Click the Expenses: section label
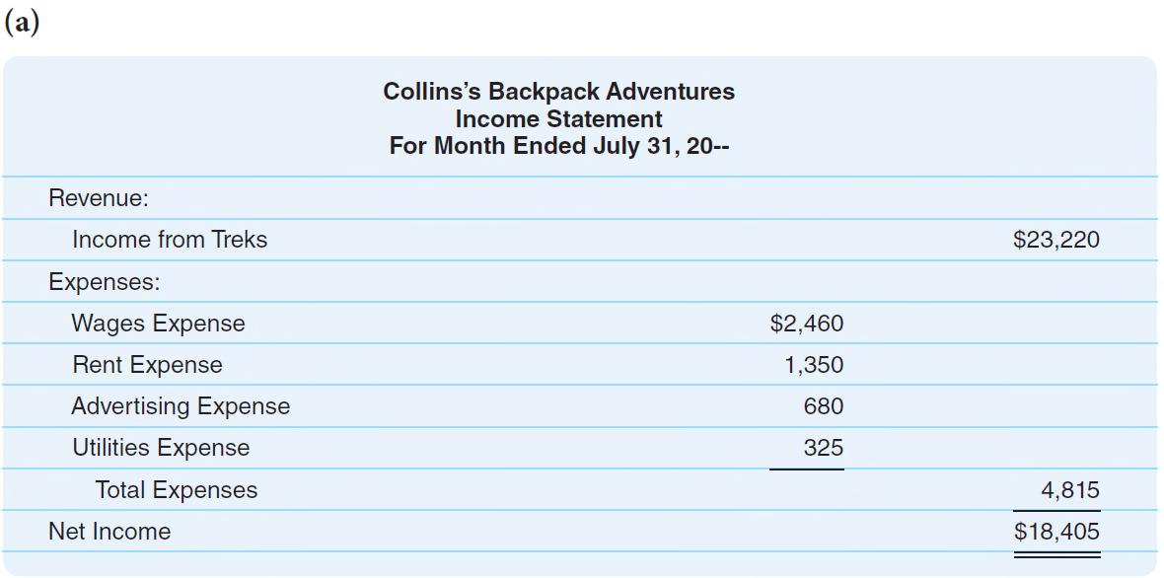This screenshot has height=578, width=1164. click(104, 282)
